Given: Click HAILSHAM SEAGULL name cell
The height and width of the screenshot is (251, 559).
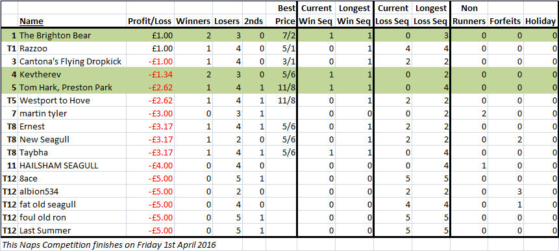Looking at the screenshot, I should tap(72, 166).
